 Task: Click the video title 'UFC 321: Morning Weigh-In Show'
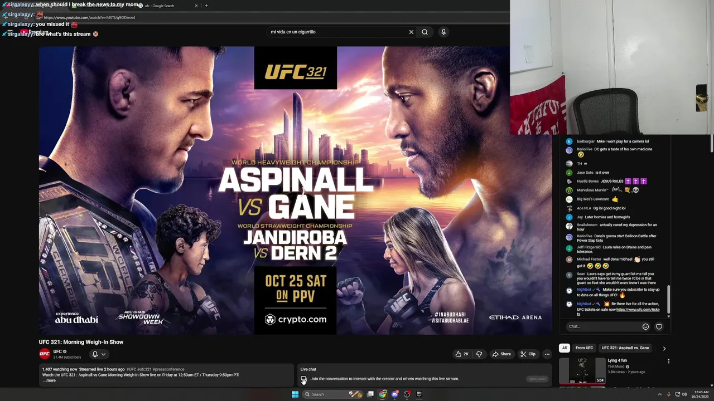pos(81,342)
